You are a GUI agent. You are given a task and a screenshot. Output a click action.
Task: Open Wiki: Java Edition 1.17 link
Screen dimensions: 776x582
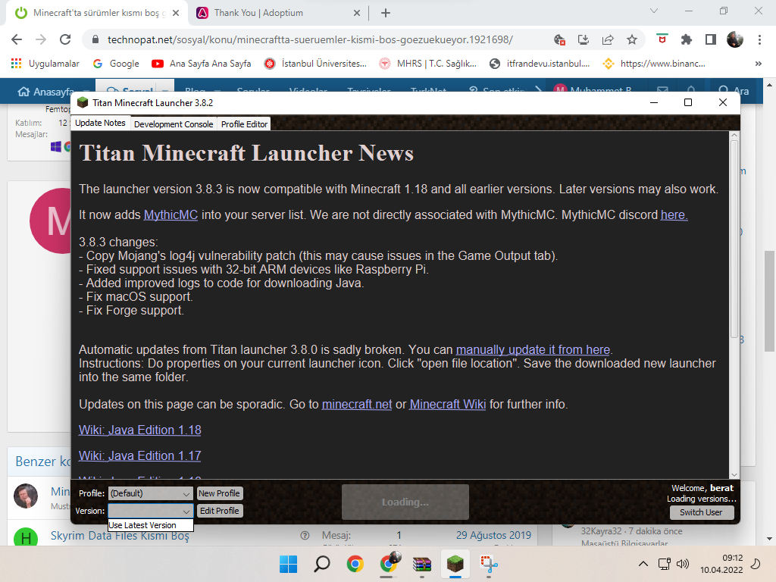(x=140, y=455)
